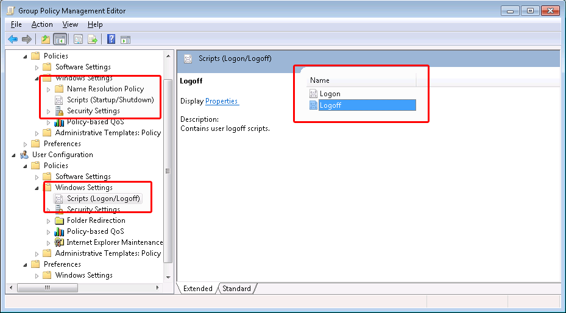Switch to the Standard tab
This screenshot has width=566, height=313.
pyautogui.click(x=236, y=289)
